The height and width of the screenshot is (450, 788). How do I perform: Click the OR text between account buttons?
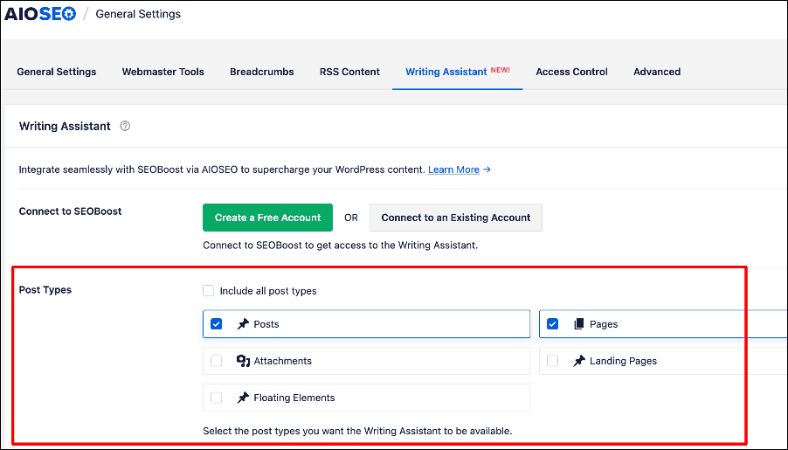point(351,218)
